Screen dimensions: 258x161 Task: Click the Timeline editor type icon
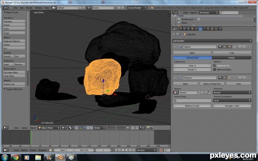coord(6,150)
